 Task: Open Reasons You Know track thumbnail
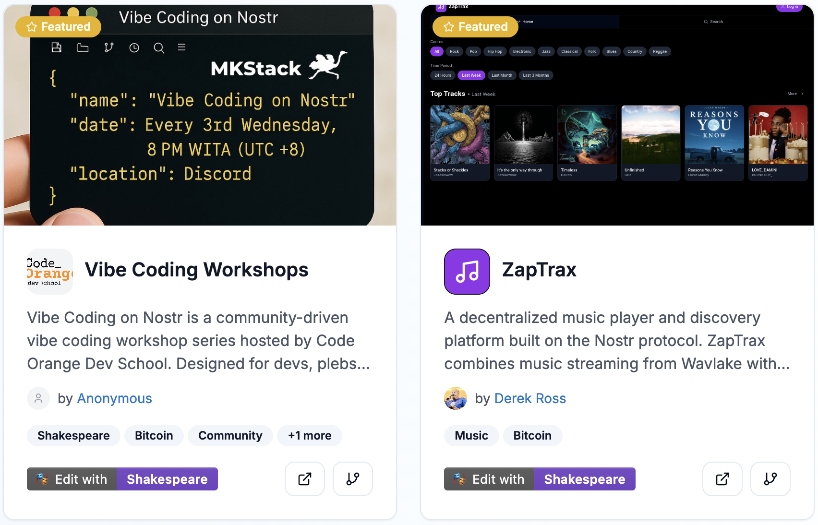[x=714, y=135]
